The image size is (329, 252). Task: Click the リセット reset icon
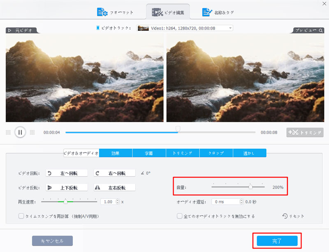point(285,216)
